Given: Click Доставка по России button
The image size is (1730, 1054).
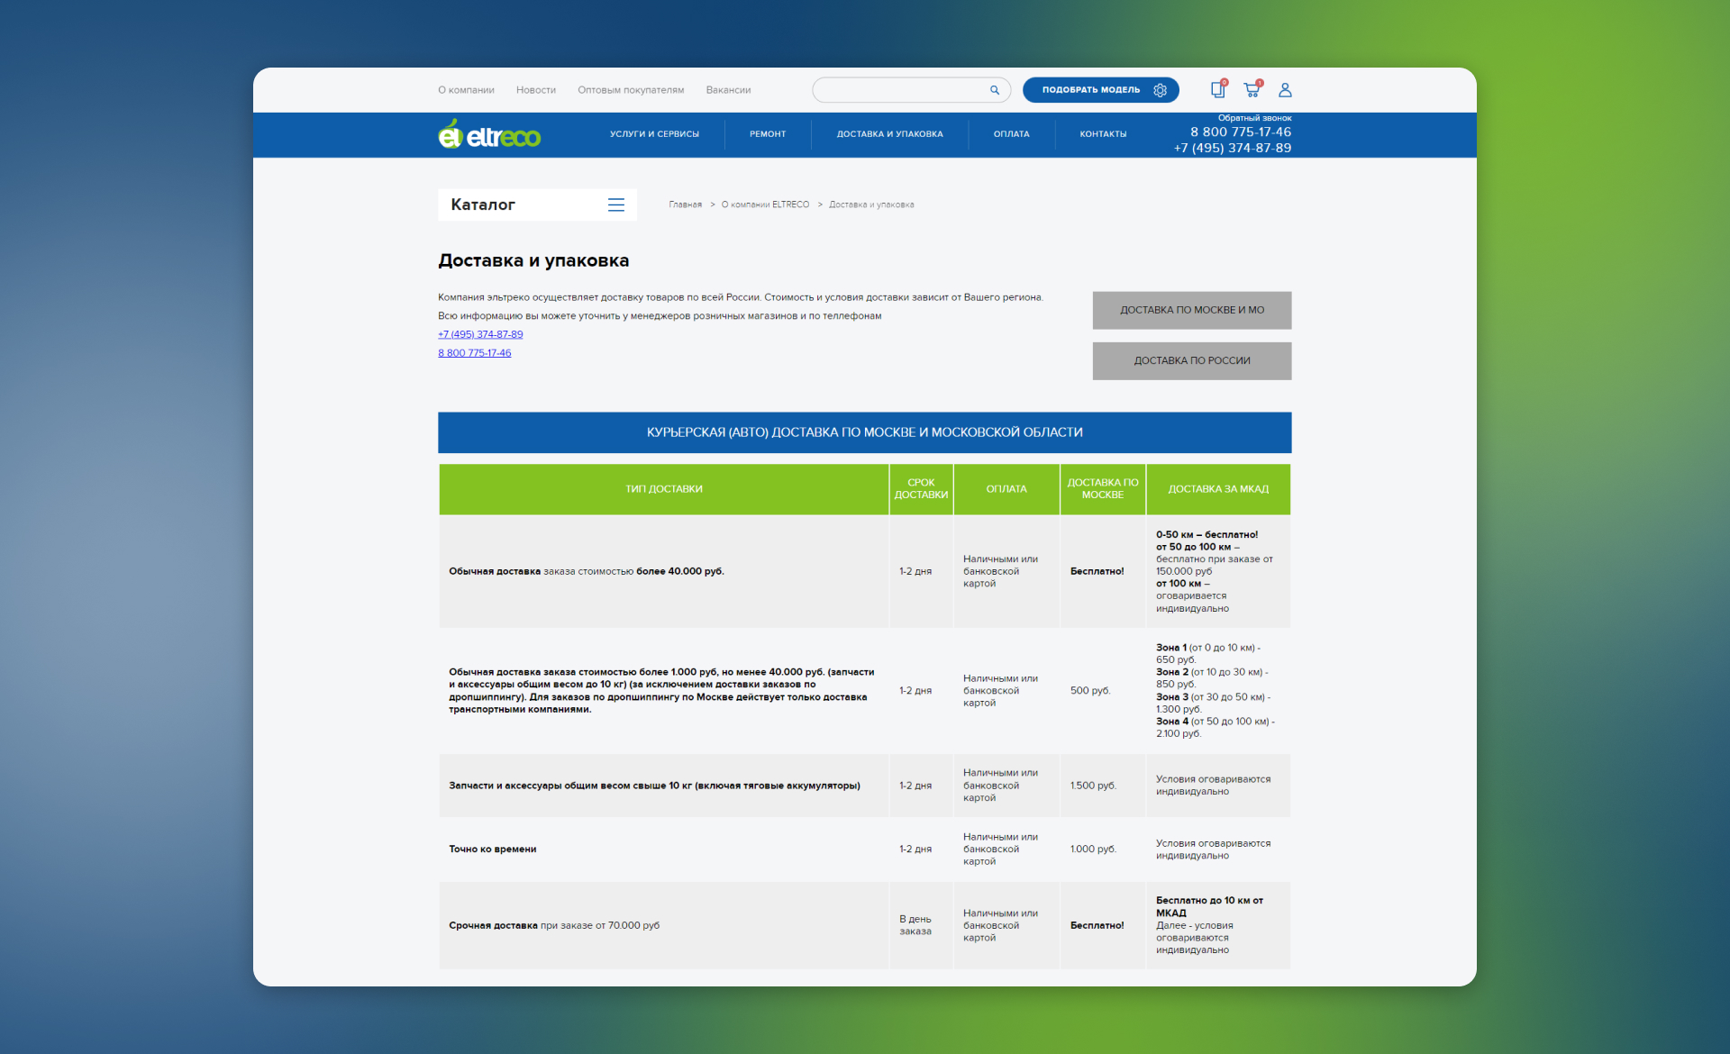Looking at the screenshot, I should pos(1191,360).
